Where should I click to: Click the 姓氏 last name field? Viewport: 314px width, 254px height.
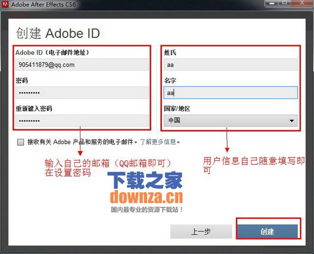pyautogui.click(x=231, y=65)
